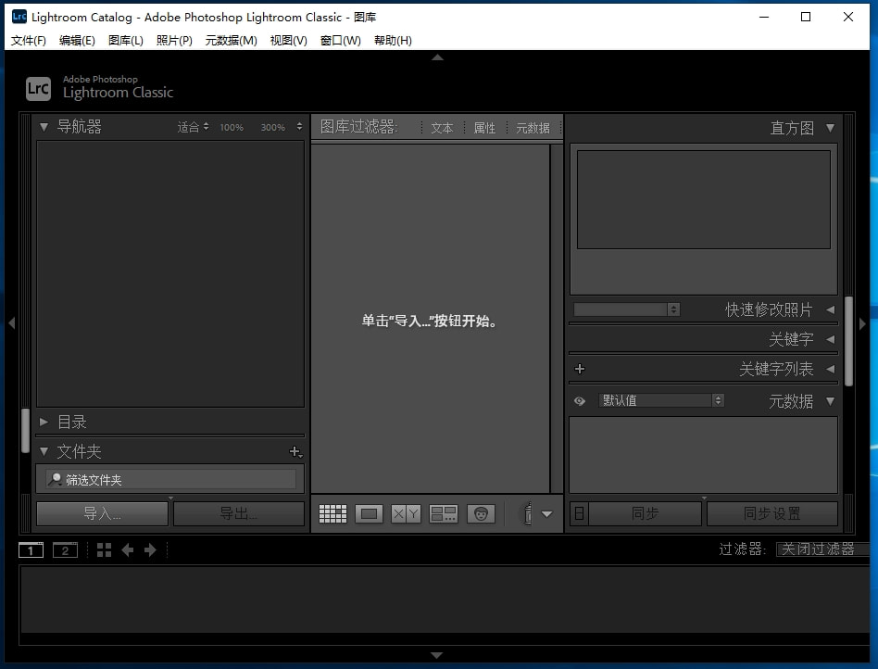This screenshot has height=669, width=878.
Task: Switch to Grid view icon
Action: pyautogui.click(x=332, y=513)
